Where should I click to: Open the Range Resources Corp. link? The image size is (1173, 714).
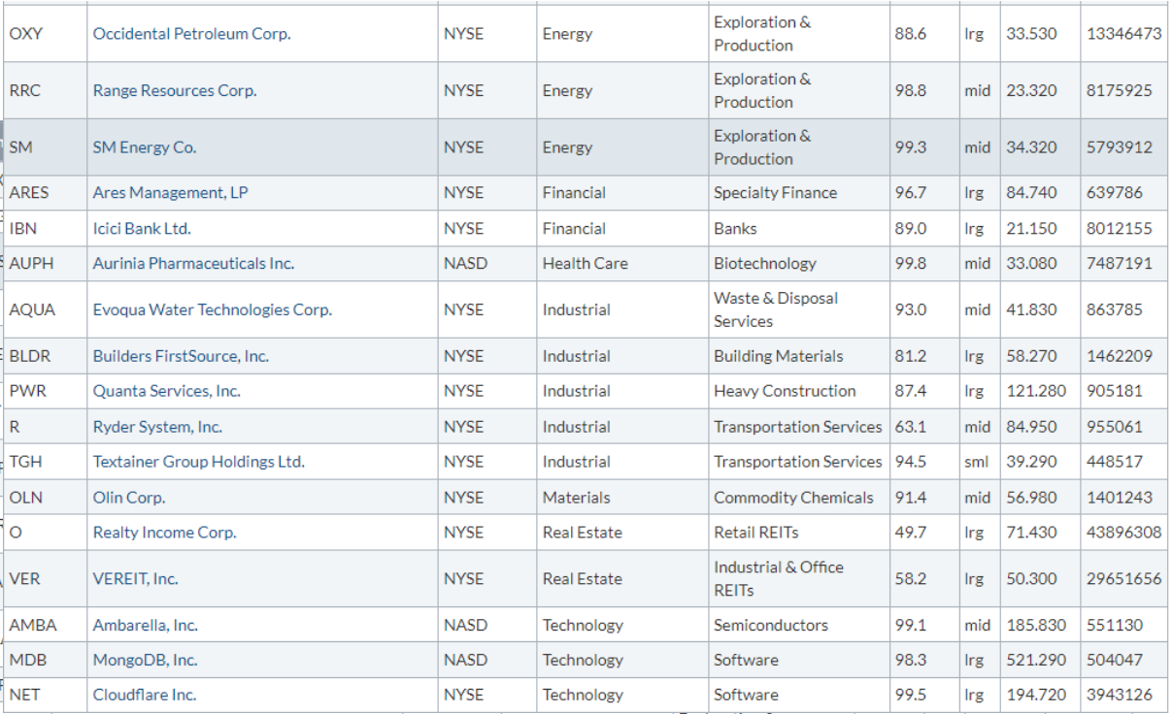pos(175,90)
